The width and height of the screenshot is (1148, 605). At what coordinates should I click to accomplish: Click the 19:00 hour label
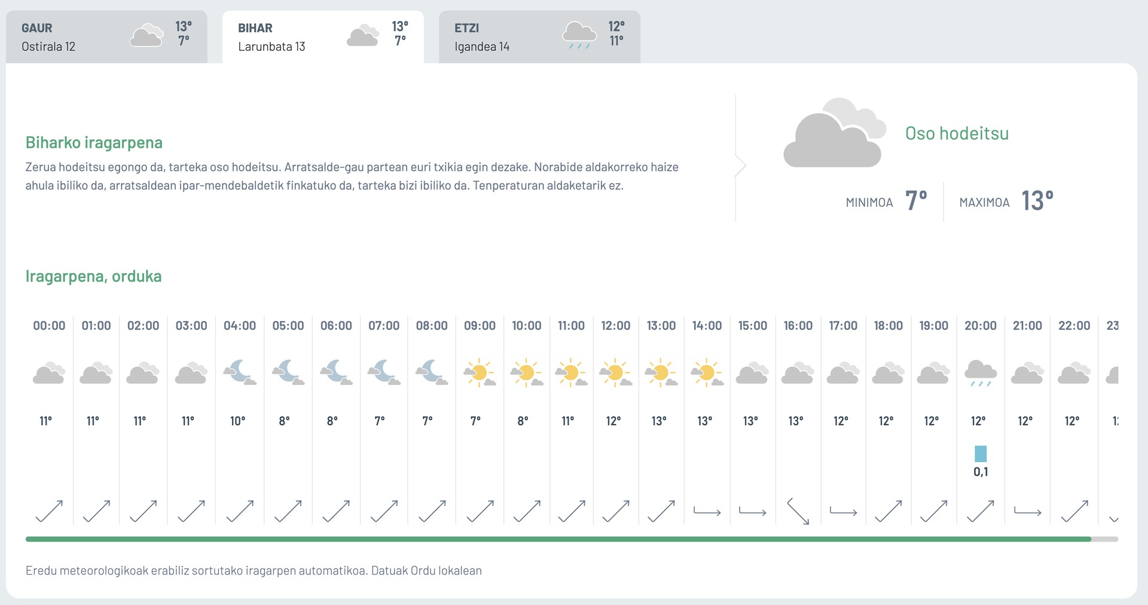click(x=934, y=326)
